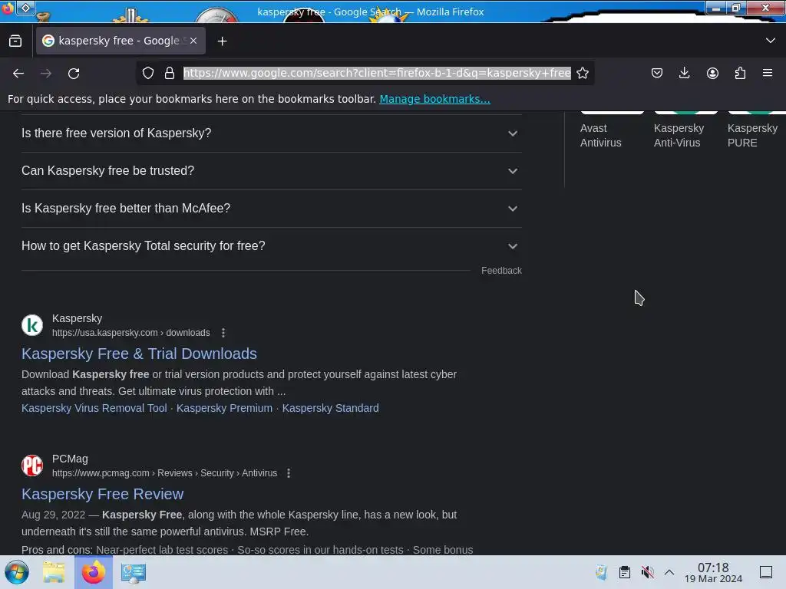Click the PCMag site favicon in results
This screenshot has height=589, width=786.
click(32, 466)
